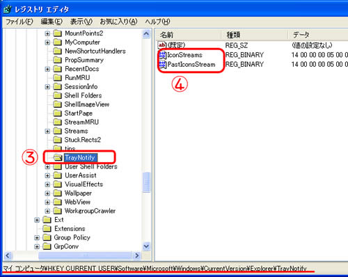Click the Shell Folders folder icon
Viewport: 348px width, 277px height.
pos(58,95)
